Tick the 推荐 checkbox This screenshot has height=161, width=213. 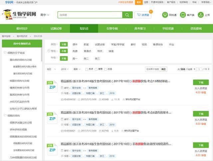pyautogui.click(x=96, y=69)
